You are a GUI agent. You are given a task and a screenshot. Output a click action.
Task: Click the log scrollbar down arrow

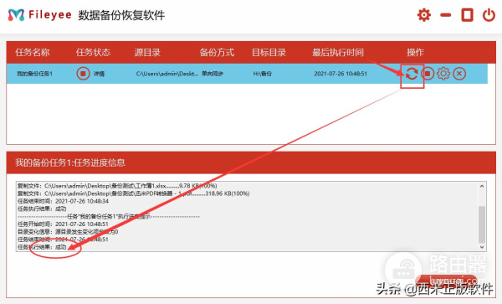482,247
